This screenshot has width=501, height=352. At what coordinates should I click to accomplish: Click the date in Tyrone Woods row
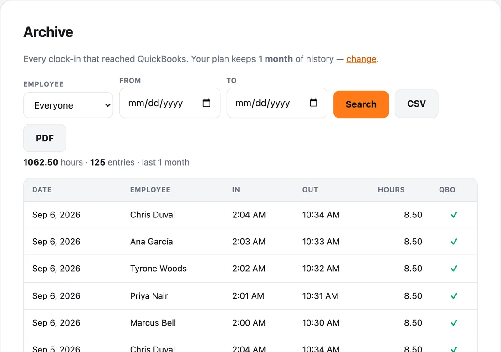56,269
